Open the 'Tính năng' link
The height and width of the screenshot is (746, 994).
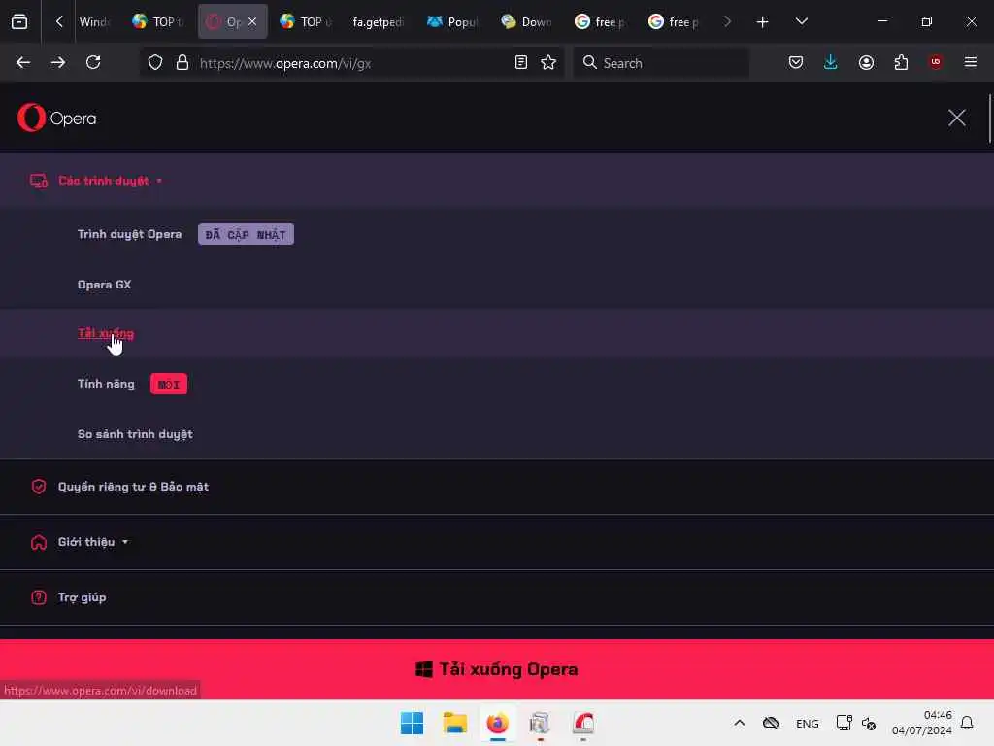(x=106, y=383)
